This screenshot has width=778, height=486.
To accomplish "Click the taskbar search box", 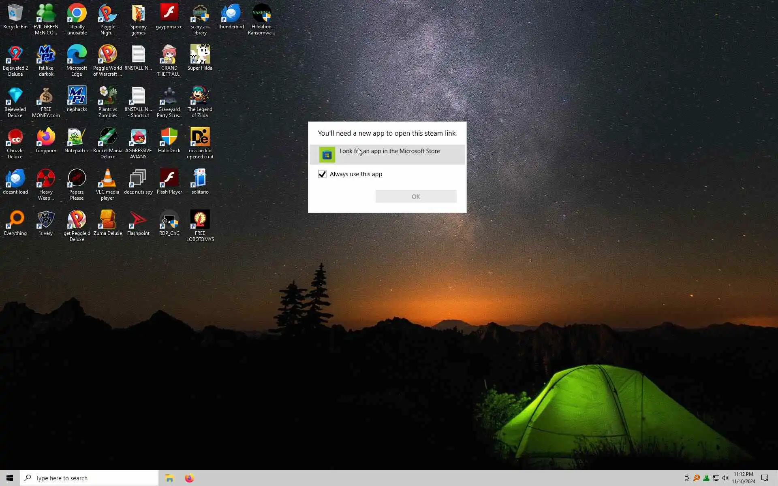I will (x=89, y=478).
